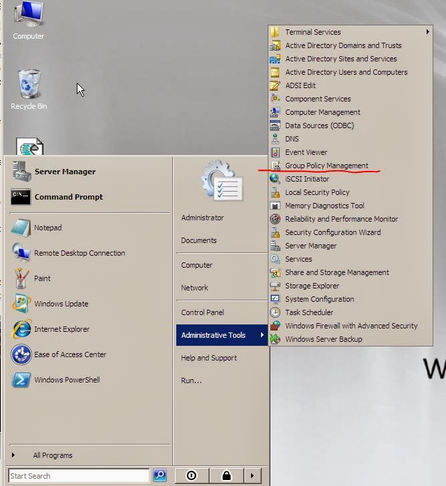Expand the Terminal Services submenu arrow
This screenshot has width=446, height=486.
(x=428, y=31)
